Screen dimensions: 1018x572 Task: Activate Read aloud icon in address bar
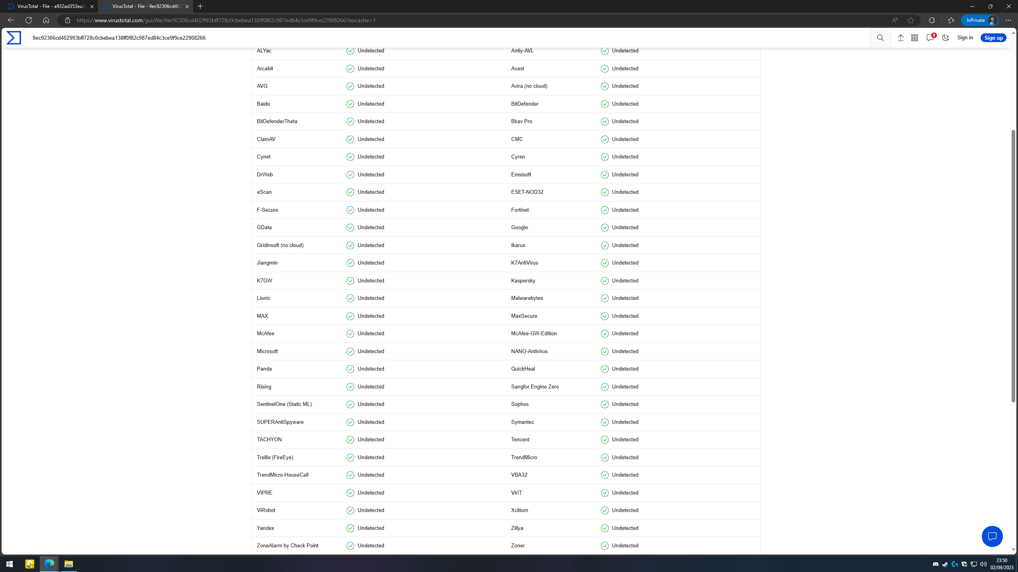coord(895,20)
